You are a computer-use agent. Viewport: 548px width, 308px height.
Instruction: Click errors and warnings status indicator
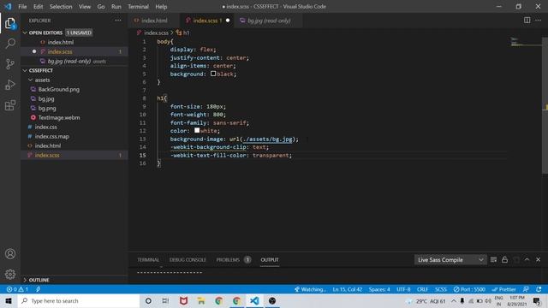(17, 289)
